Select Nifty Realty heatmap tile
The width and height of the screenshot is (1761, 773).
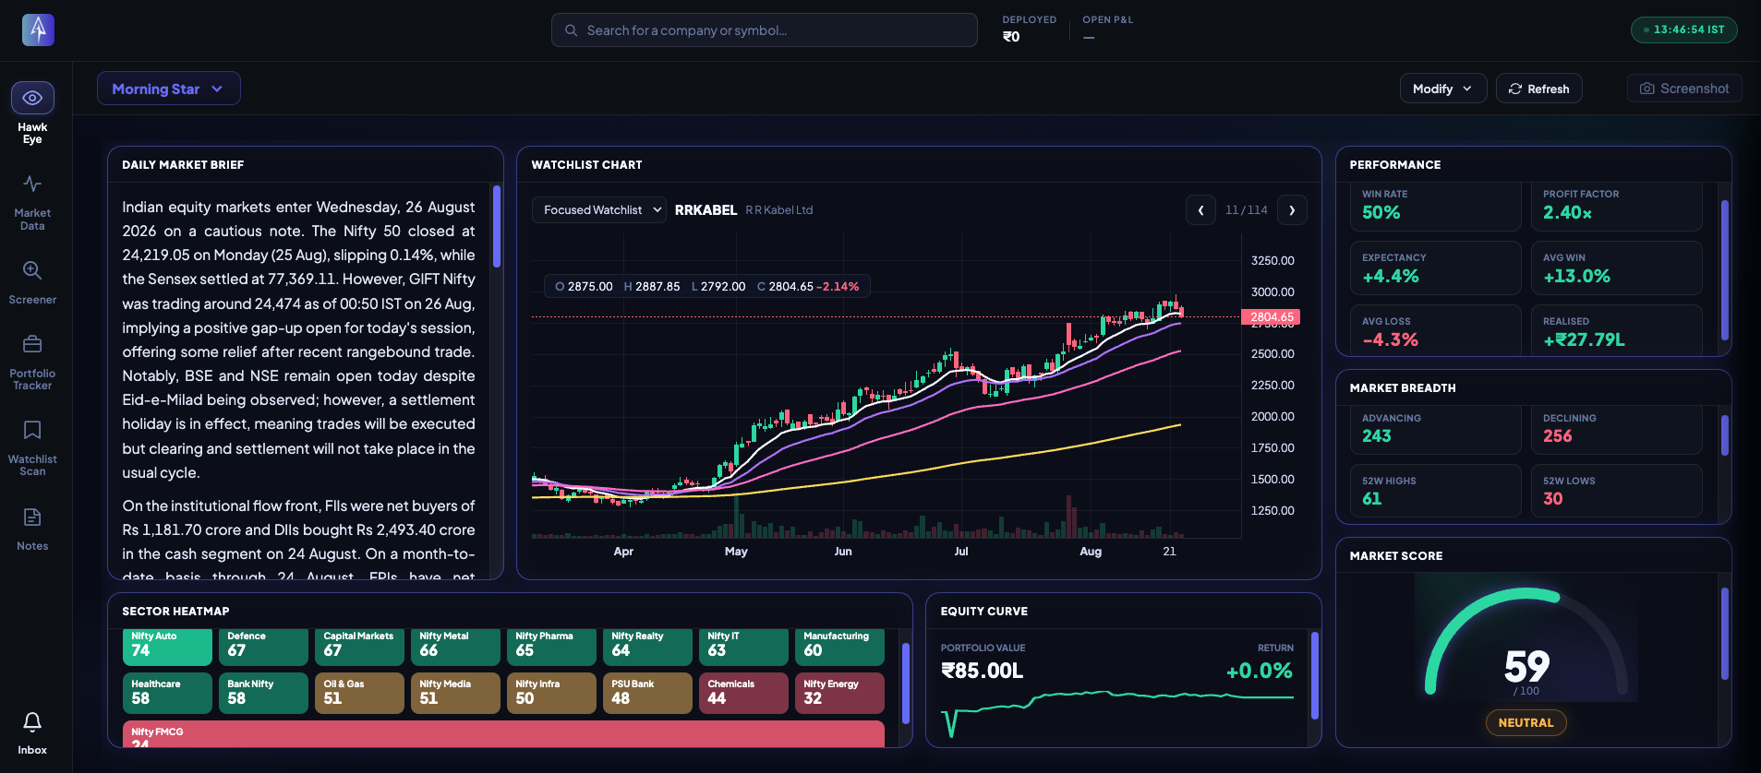647,646
